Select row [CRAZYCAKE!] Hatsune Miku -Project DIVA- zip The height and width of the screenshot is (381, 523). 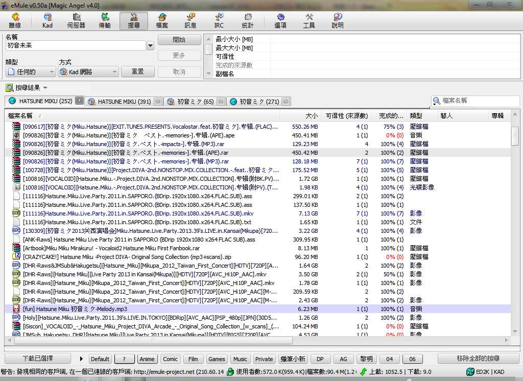pos(257,257)
